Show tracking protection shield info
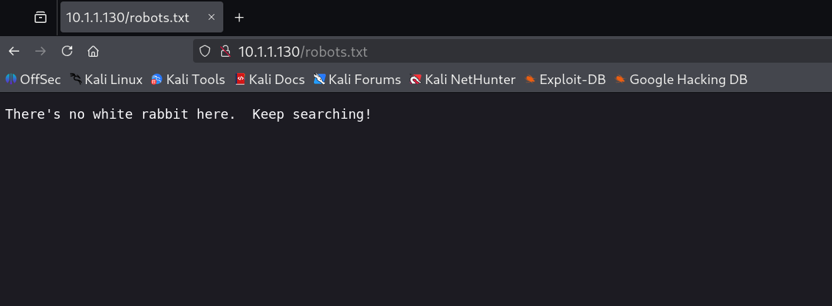Image resolution: width=832 pixels, height=306 pixels. [206, 52]
